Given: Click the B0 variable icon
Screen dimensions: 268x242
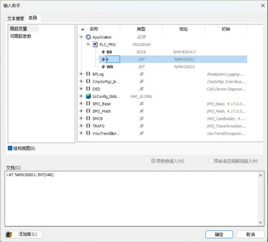Looking at the screenshot, I should [103, 52].
